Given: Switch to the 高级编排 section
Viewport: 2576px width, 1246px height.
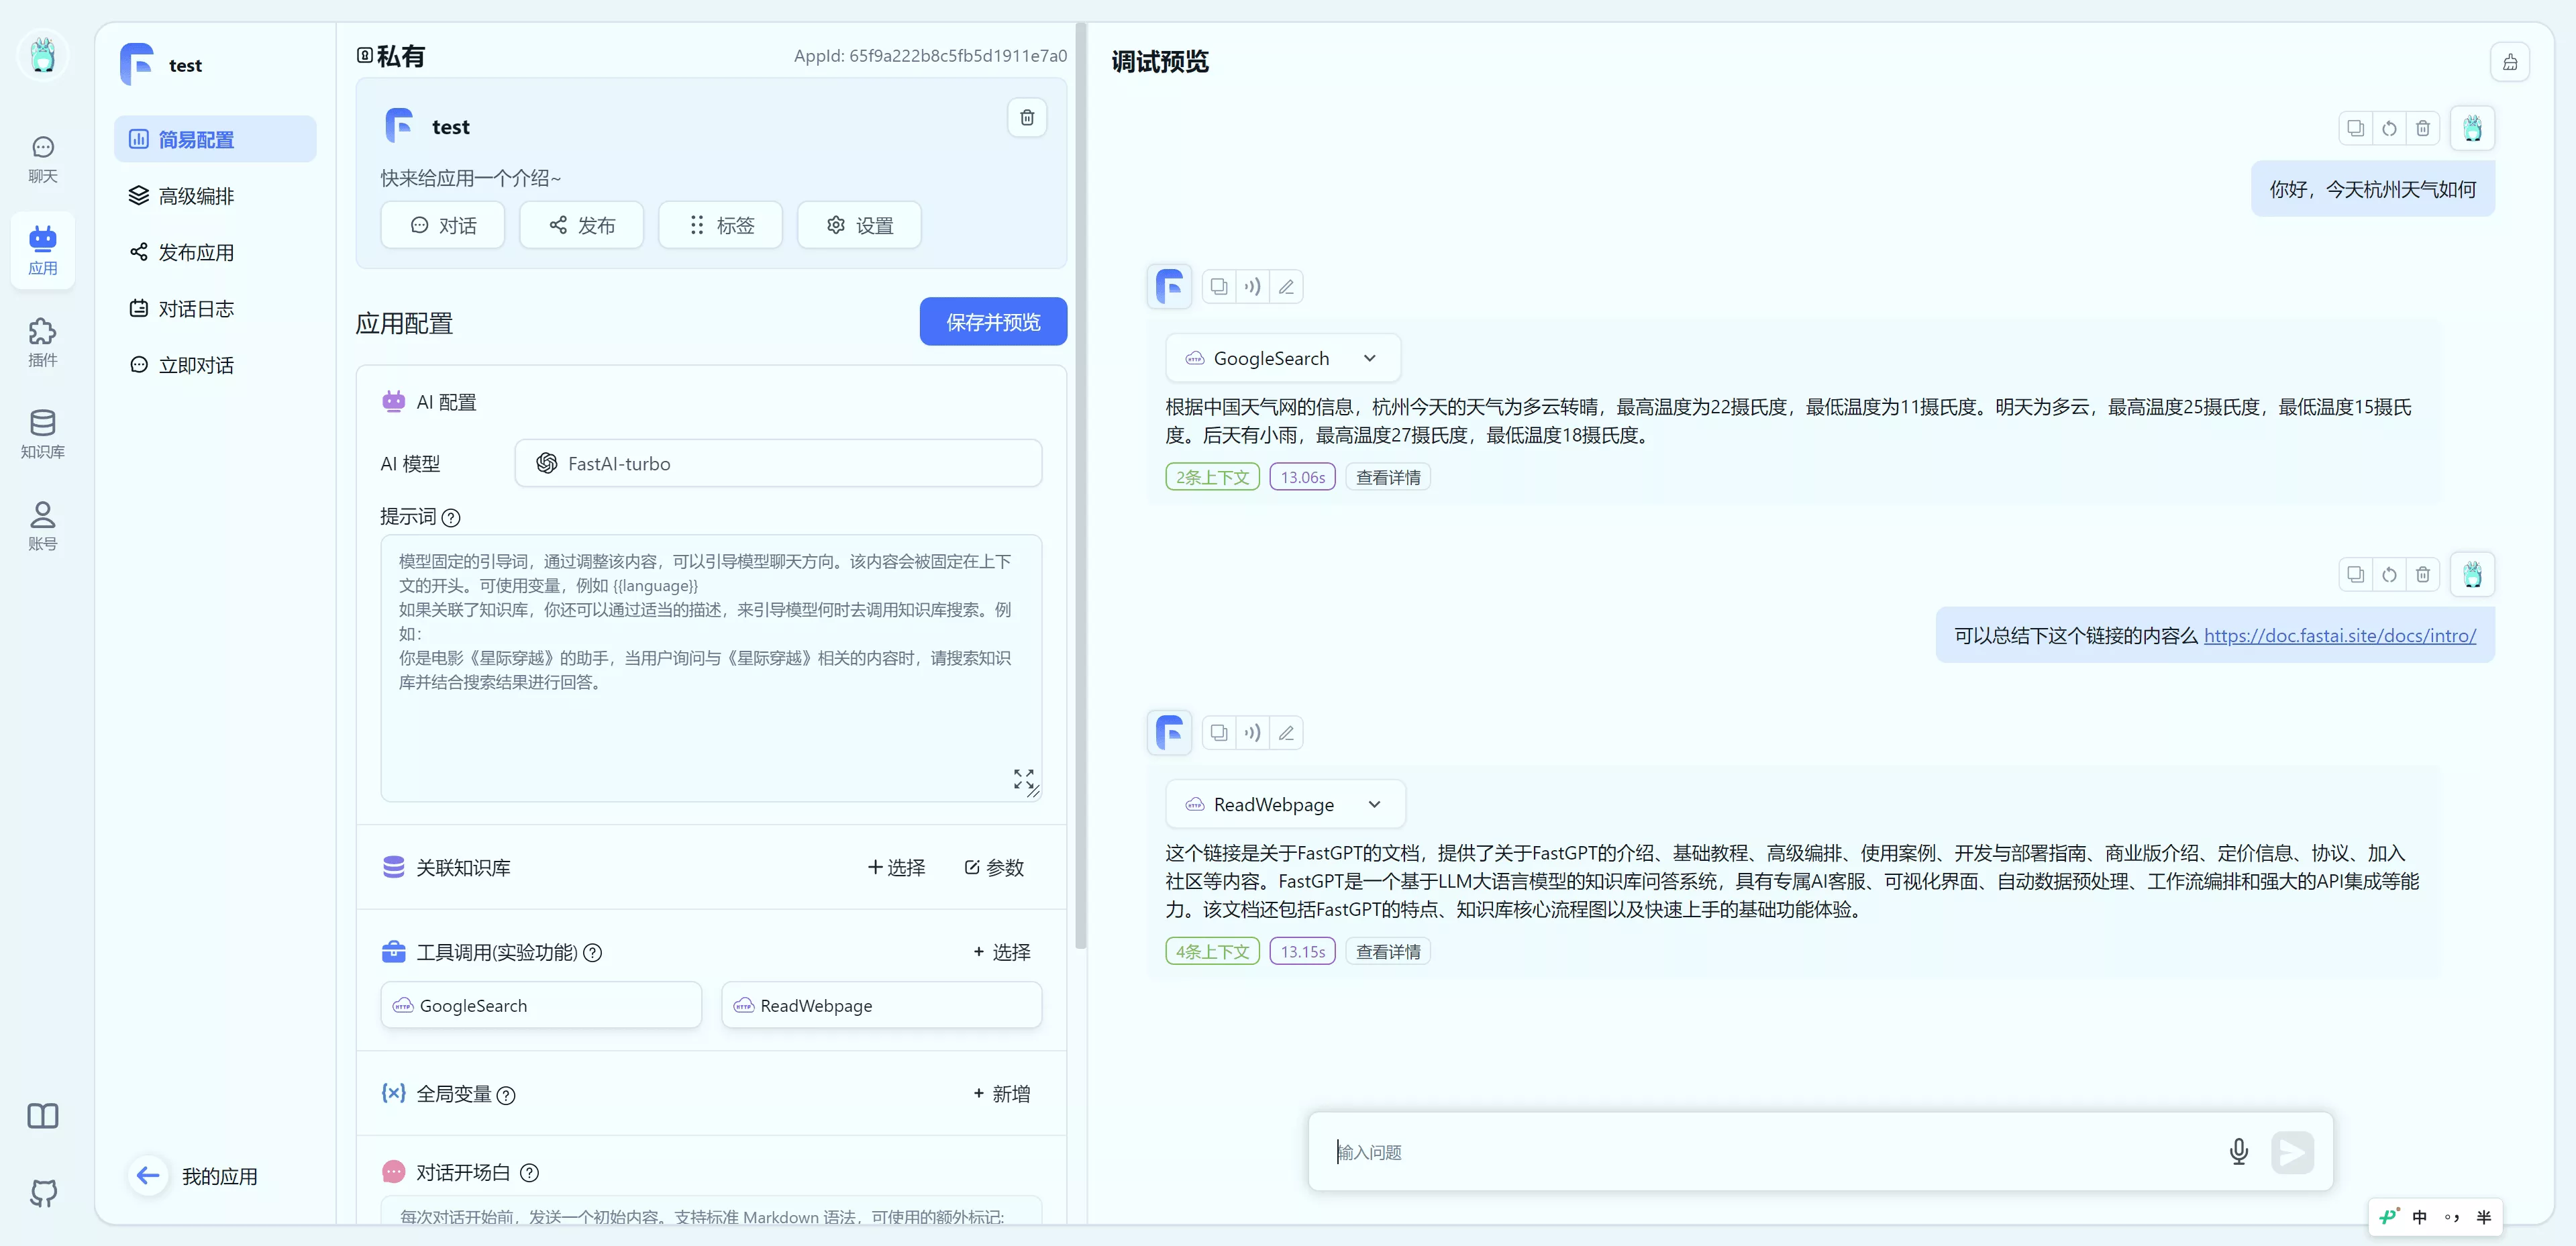Looking at the screenshot, I should [196, 195].
